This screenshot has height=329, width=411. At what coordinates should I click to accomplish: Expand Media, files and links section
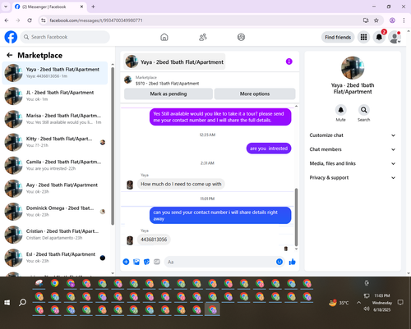pos(353,163)
